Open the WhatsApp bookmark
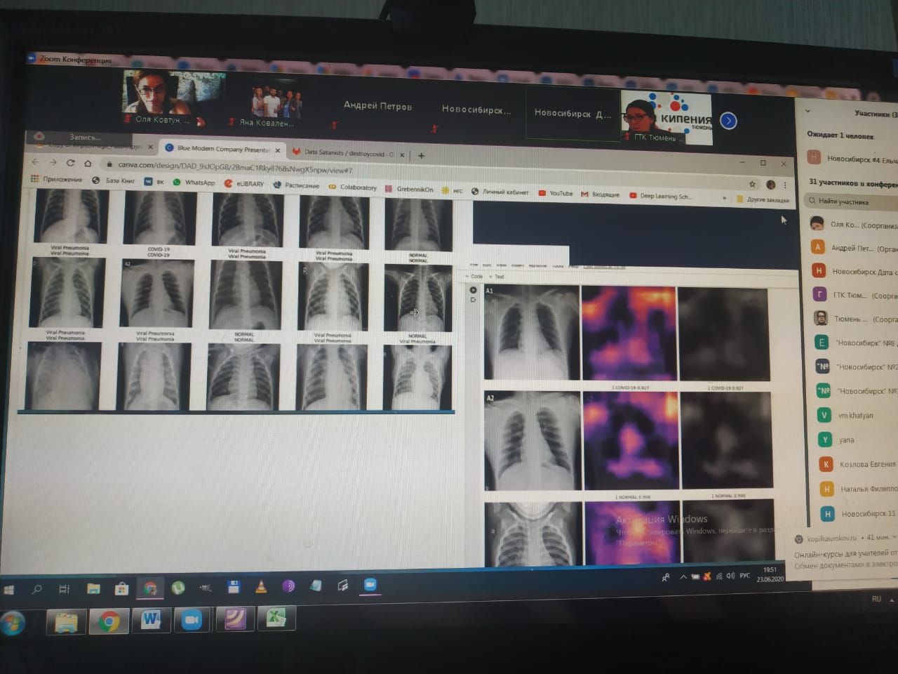The width and height of the screenshot is (898, 674). [x=194, y=182]
